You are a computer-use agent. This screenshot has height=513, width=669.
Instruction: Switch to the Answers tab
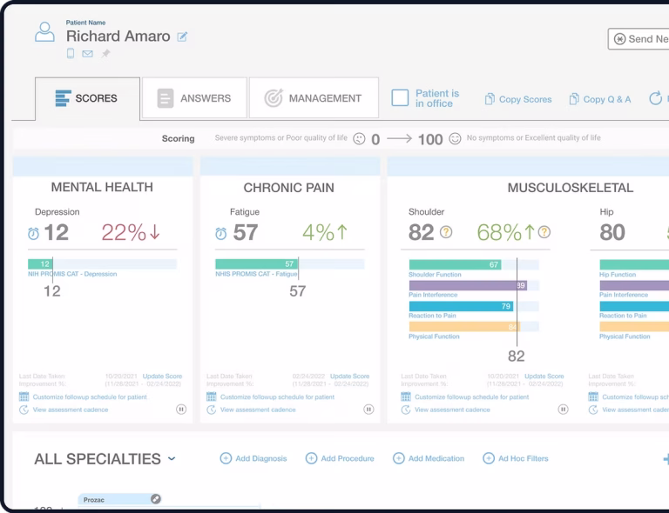point(194,99)
